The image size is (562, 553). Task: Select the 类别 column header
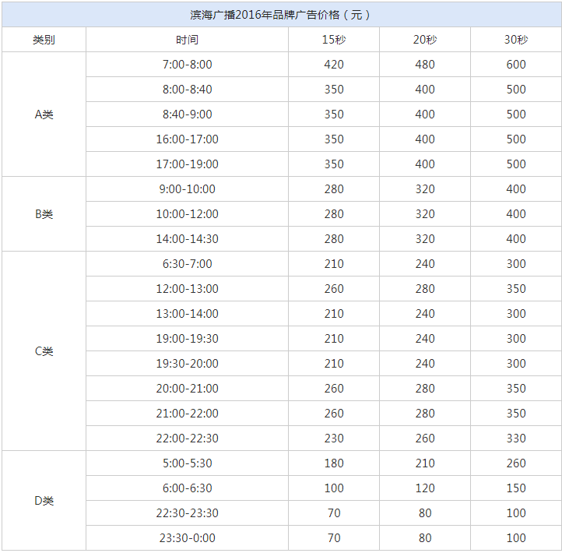click(44, 40)
